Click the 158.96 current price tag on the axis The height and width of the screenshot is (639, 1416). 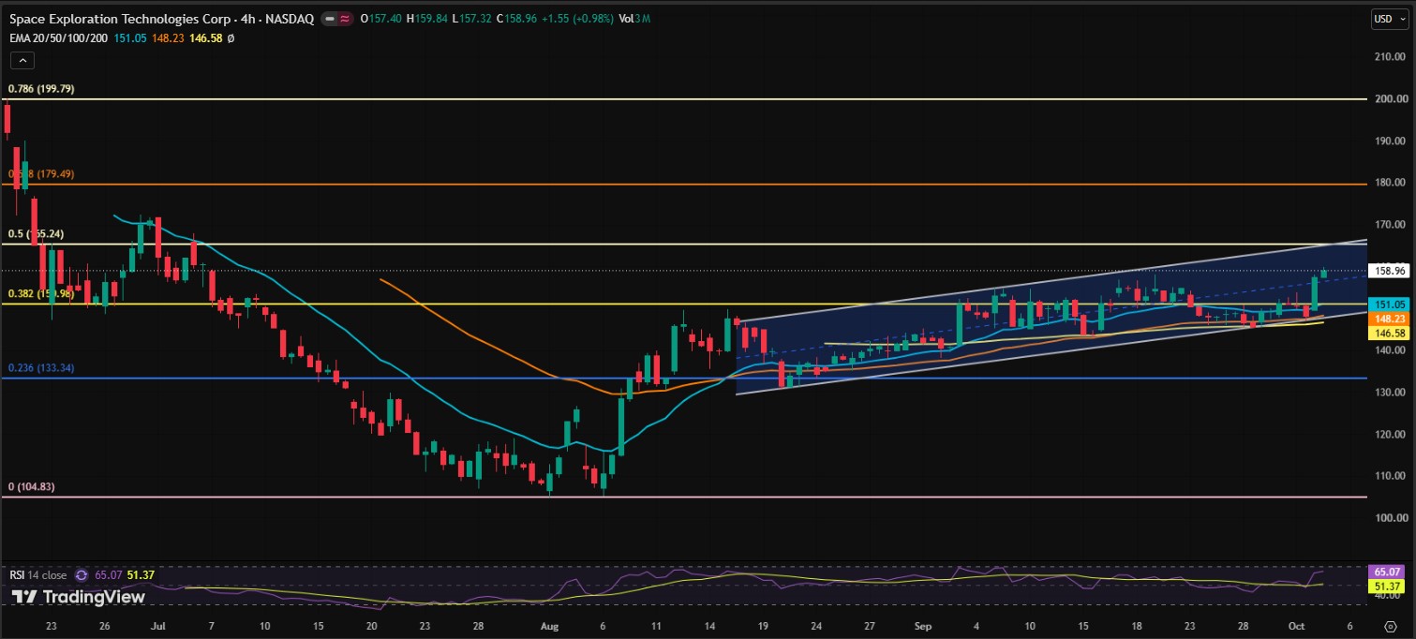pos(1391,271)
